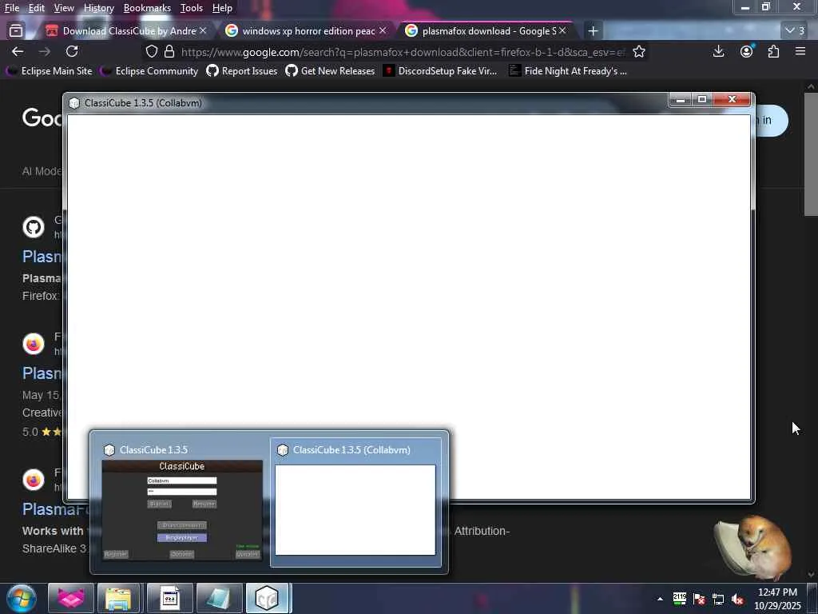Bookmark this page with the star icon

point(638,52)
